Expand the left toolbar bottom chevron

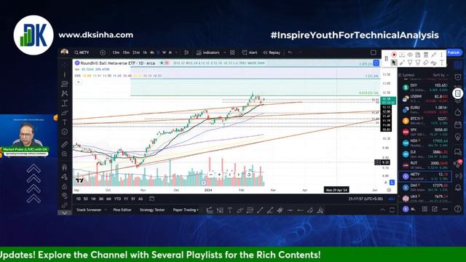pyautogui.click(x=65, y=213)
